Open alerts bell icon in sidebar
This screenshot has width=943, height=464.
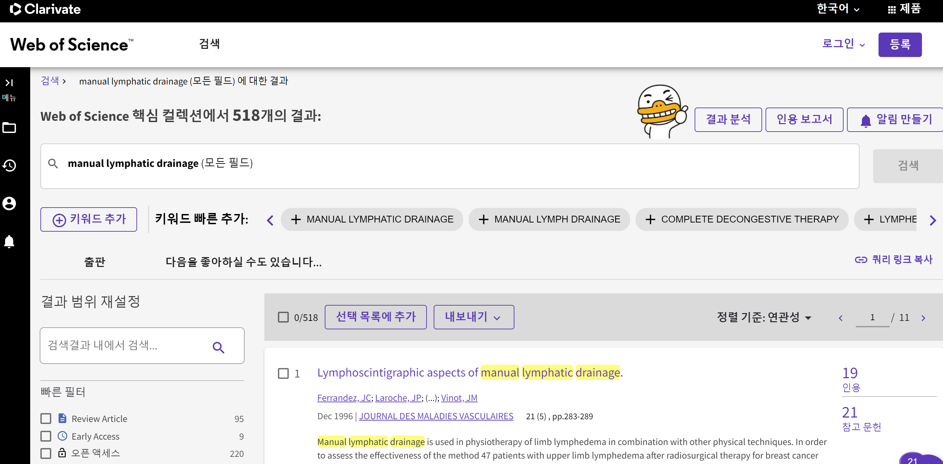[x=9, y=241]
